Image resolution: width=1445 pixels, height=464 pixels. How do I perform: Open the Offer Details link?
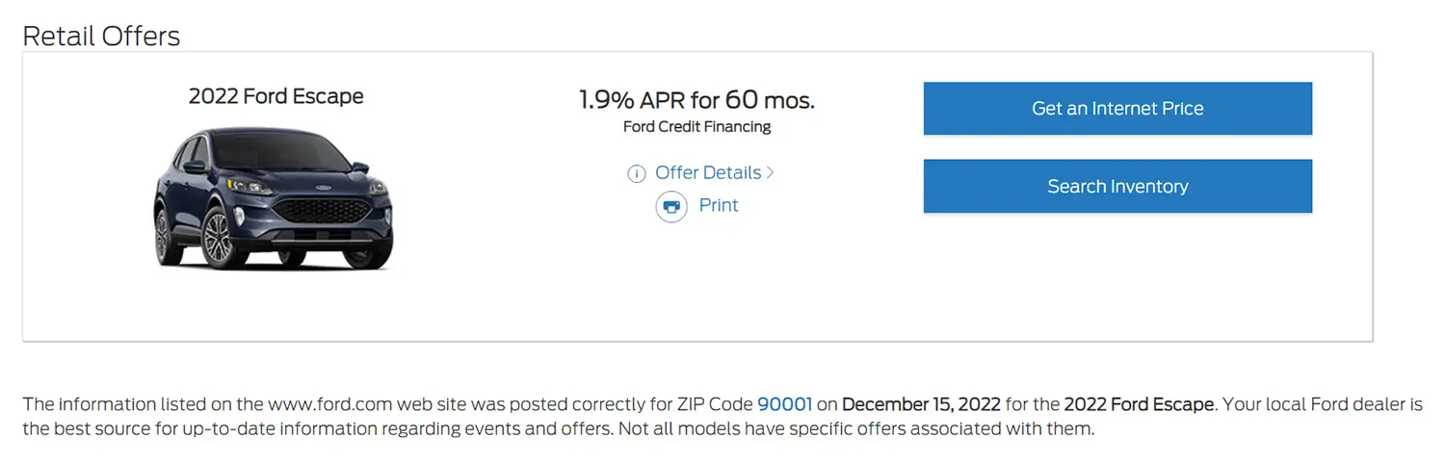coord(708,173)
